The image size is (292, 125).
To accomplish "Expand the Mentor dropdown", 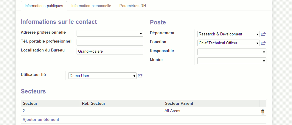I will click(x=264, y=61).
